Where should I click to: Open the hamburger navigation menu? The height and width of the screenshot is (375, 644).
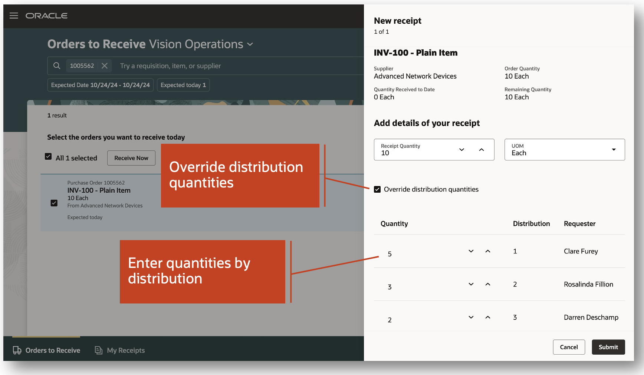coord(14,16)
